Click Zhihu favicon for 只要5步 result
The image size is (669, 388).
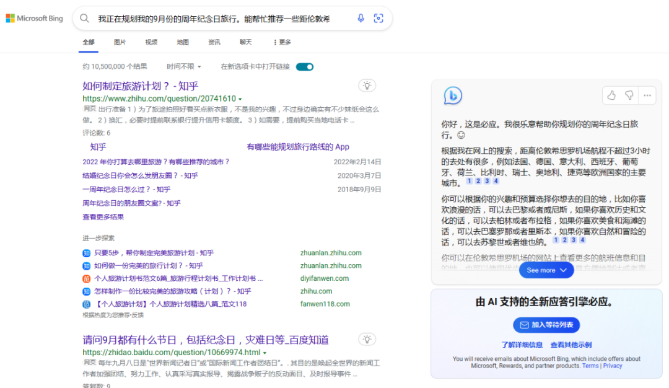coord(86,253)
